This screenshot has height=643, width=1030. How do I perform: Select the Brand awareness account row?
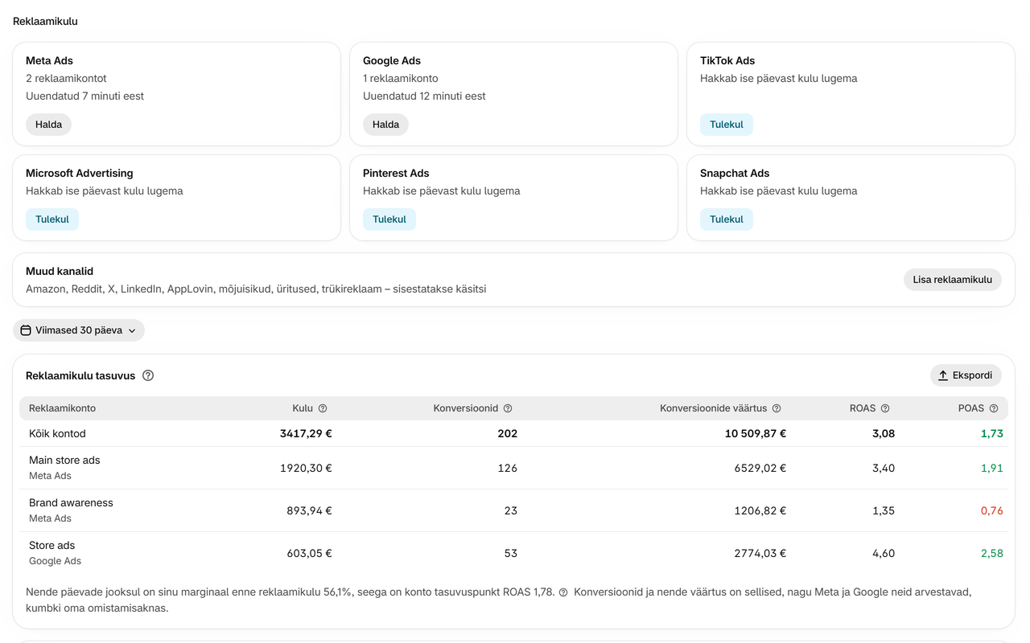point(513,510)
